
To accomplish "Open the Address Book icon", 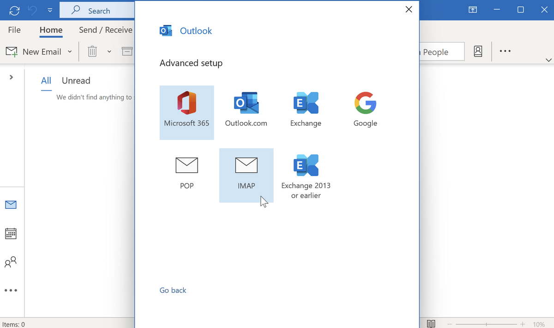I will [478, 51].
